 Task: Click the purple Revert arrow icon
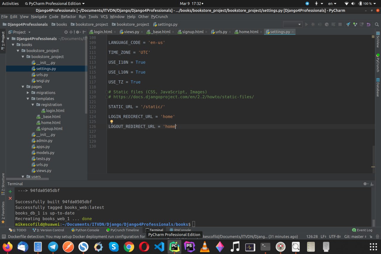pos(368,24)
